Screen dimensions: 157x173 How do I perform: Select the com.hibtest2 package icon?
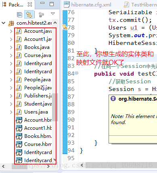pyautogui.click(x=11, y=23)
